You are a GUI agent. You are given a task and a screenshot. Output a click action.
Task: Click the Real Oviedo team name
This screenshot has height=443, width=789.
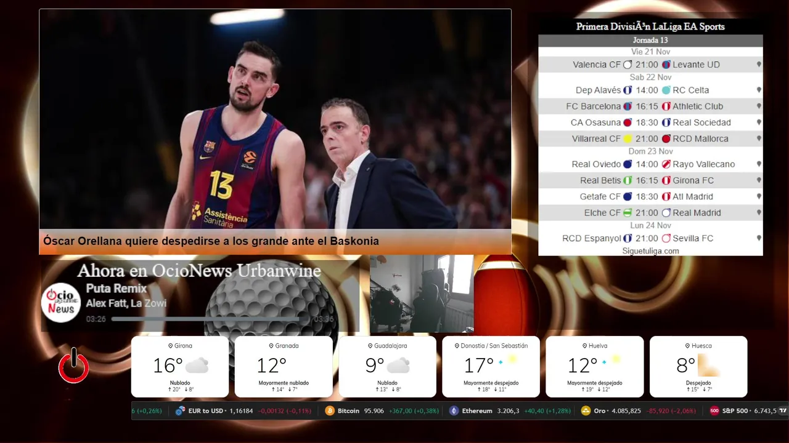click(596, 164)
